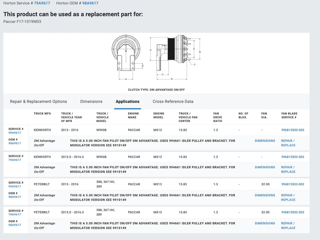Click OEM # 98A9617 in last Peterbilt row
320x240 pixels.
pyautogui.click(x=15, y=225)
